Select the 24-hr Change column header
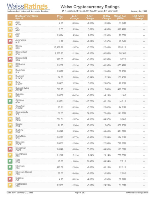The image size is (155, 200). click(x=75, y=17)
